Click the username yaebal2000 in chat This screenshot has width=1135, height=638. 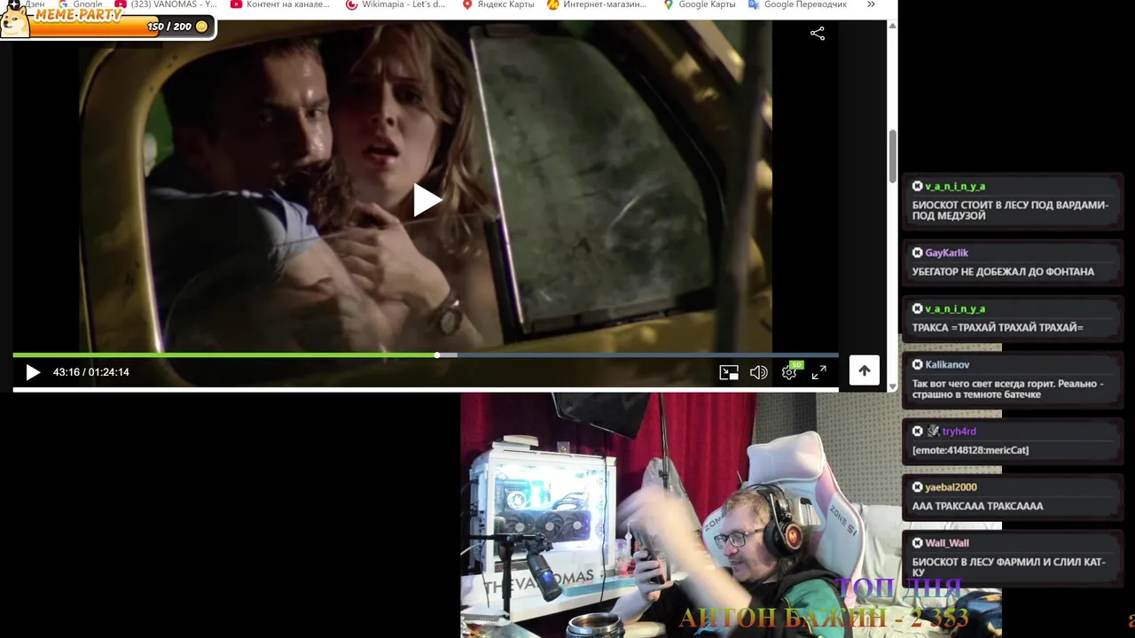(x=951, y=486)
